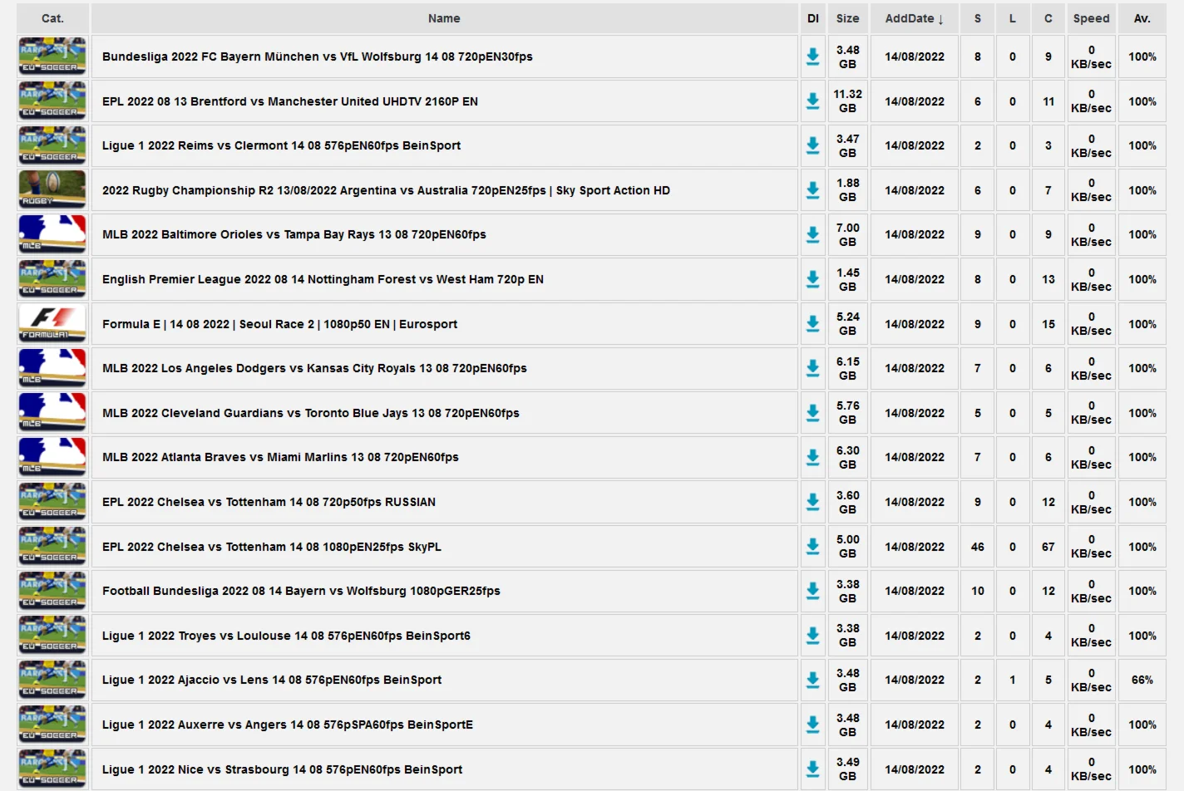The width and height of the screenshot is (1184, 791).
Task: Download Dodgers vs Kansas City Royals torrent
Action: (812, 368)
